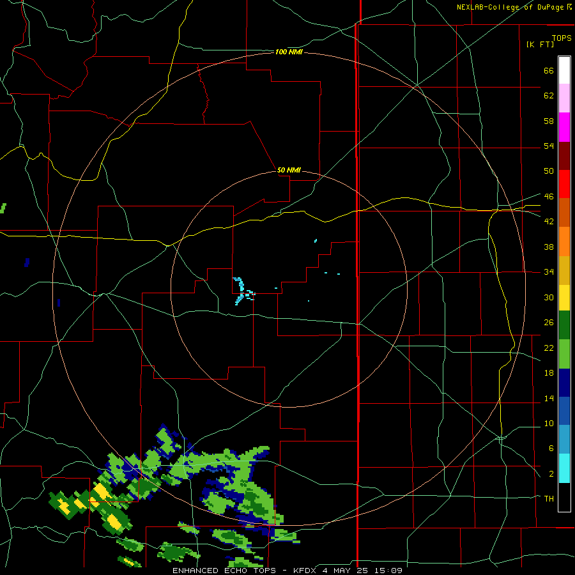Screen dimensions: 575x575
Task: Click the 18 legend value
Action: point(549,373)
